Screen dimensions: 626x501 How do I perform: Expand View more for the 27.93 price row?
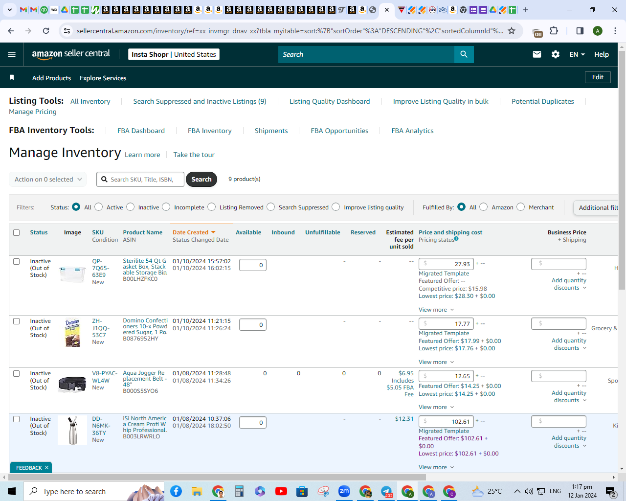[x=436, y=310]
